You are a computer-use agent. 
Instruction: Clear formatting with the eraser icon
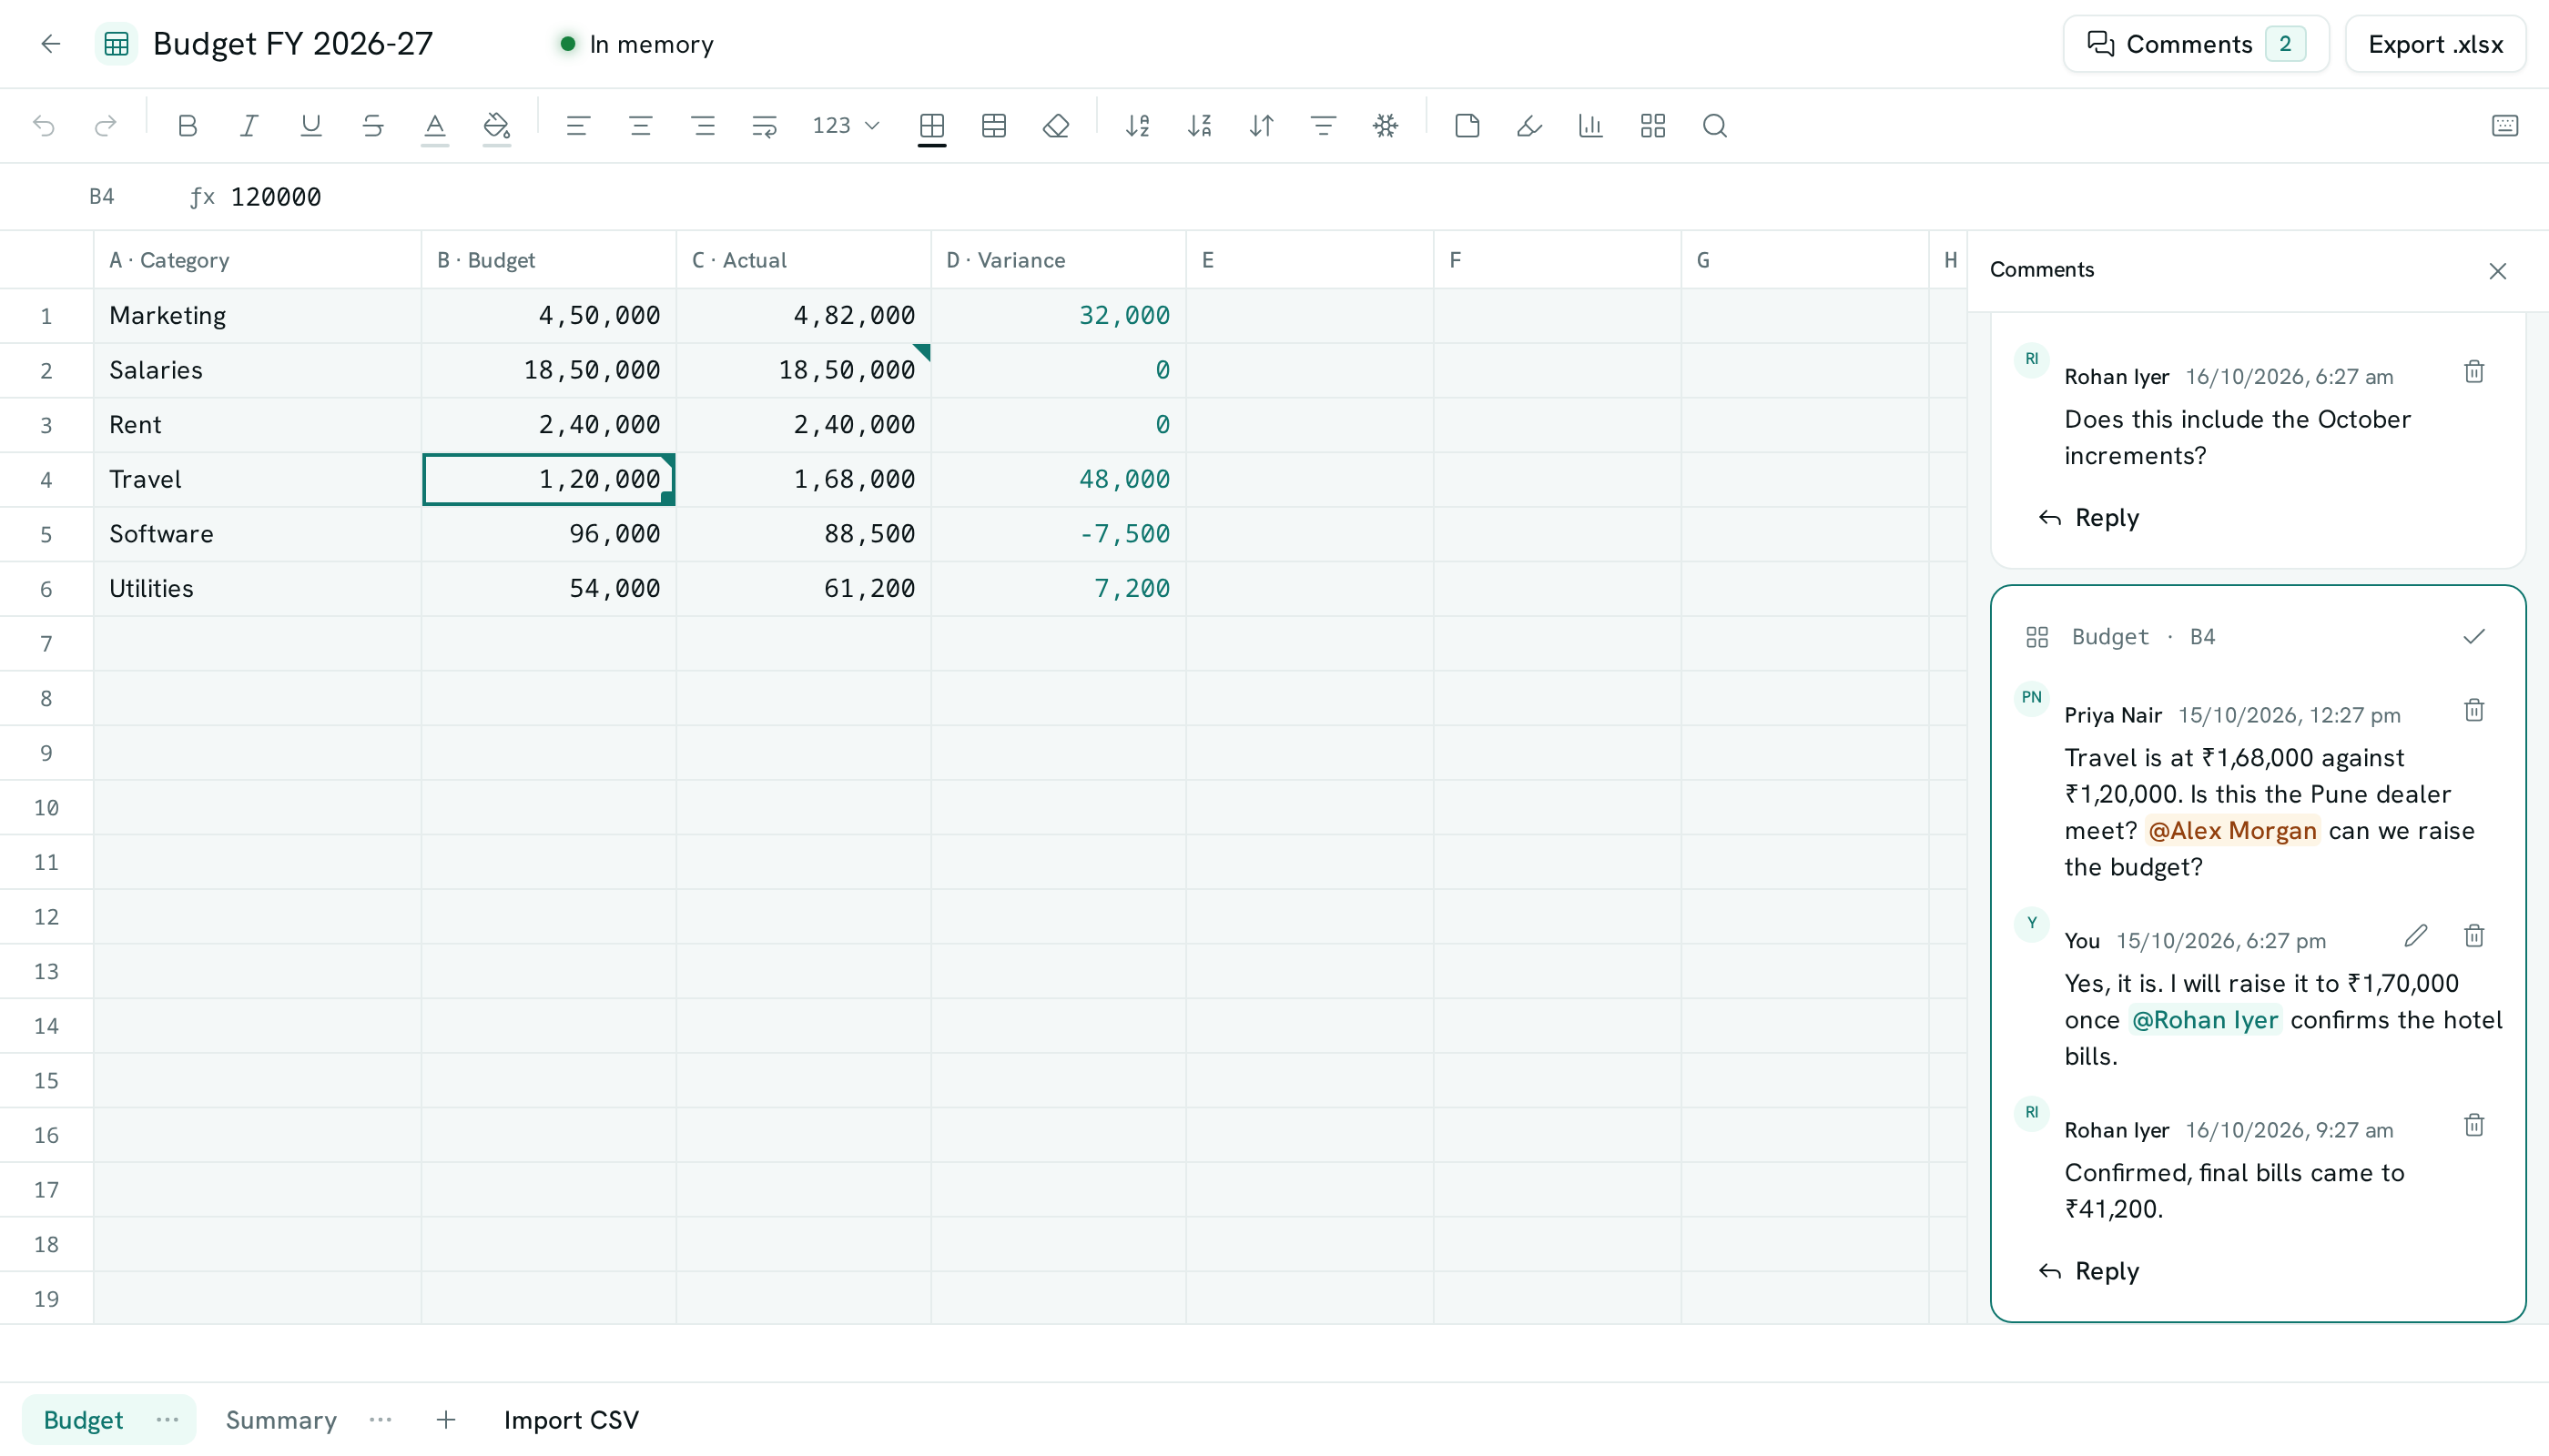coord(1056,126)
